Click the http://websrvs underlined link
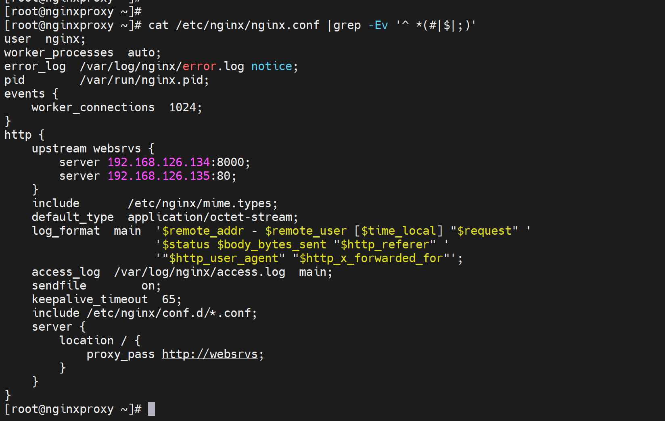Image resolution: width=665 pixels, height=421 pixels. 209,354
